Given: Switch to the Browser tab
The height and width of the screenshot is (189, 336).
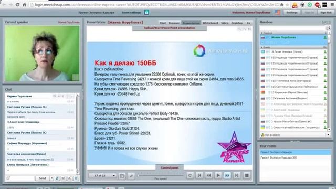Looking at the screenshot, I should (174, 23).
